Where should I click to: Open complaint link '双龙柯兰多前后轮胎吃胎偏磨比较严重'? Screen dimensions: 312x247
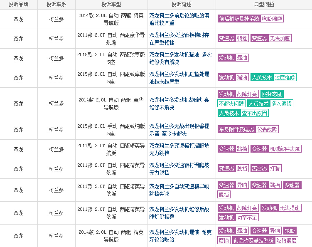pos(179,19)
